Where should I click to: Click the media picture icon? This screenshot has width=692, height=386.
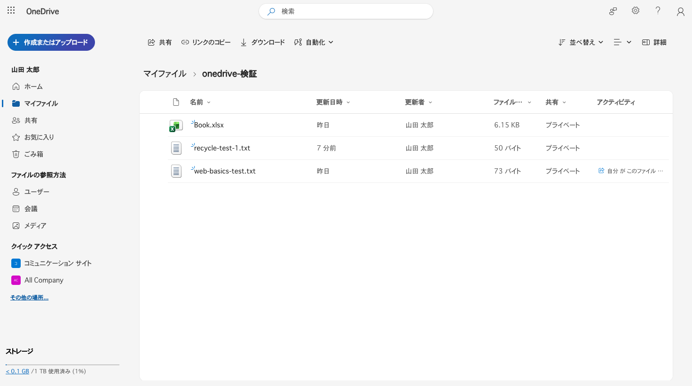click(x=16, y=226)
